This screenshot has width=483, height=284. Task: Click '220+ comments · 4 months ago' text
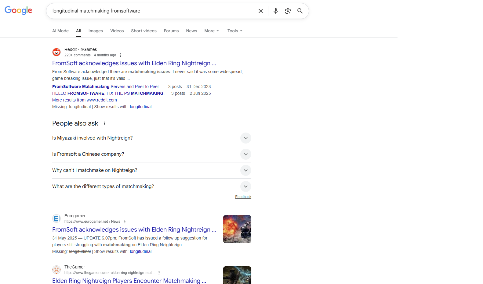90,55
